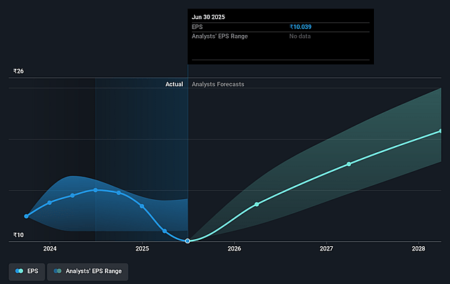The width and height of the screenshot is (450, 284).
Task: Click the ₹26 y-axis label
Action: (x=19, y=72)
